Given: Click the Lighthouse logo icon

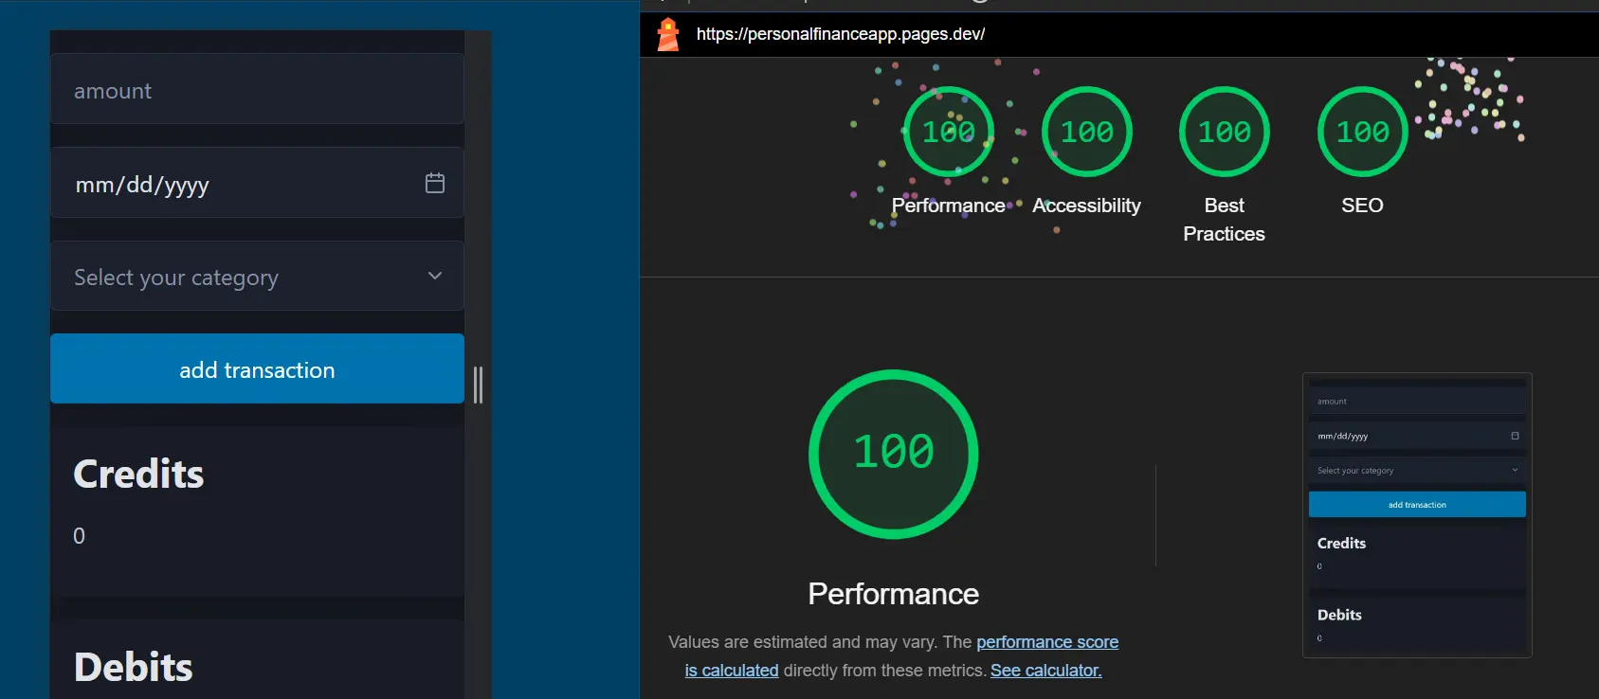Looking at the screenshot, I should point(668,34).
